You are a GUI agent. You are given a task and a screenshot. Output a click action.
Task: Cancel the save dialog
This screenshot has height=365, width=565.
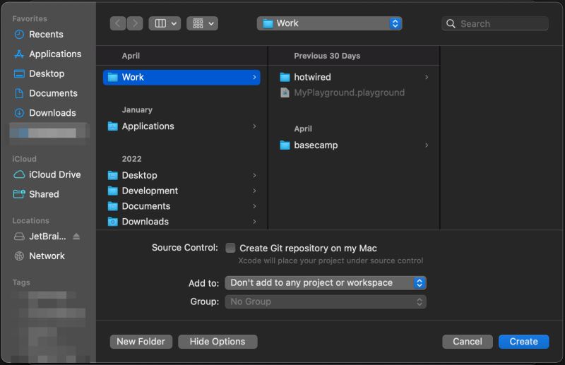468,342
